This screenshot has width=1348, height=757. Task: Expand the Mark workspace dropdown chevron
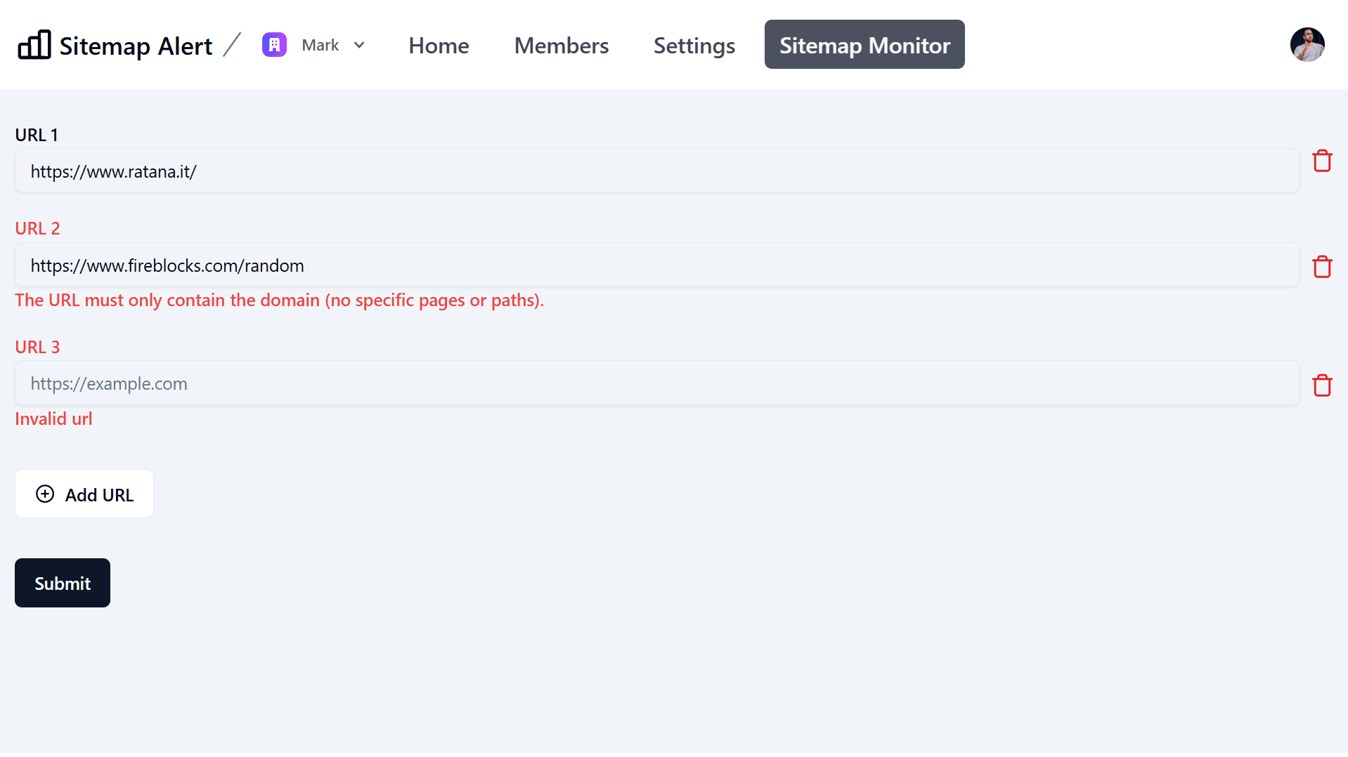coord(359,46)
